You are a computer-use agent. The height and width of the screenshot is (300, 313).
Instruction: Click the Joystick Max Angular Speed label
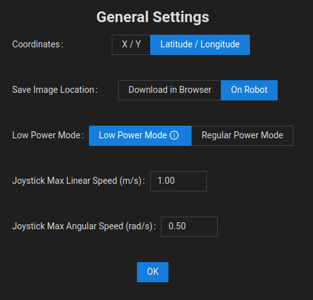[x=84, y=226]
